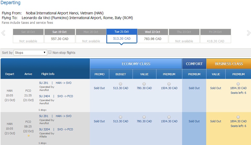
Task: Click the Economy Value column header
Action: click(144, 74)
